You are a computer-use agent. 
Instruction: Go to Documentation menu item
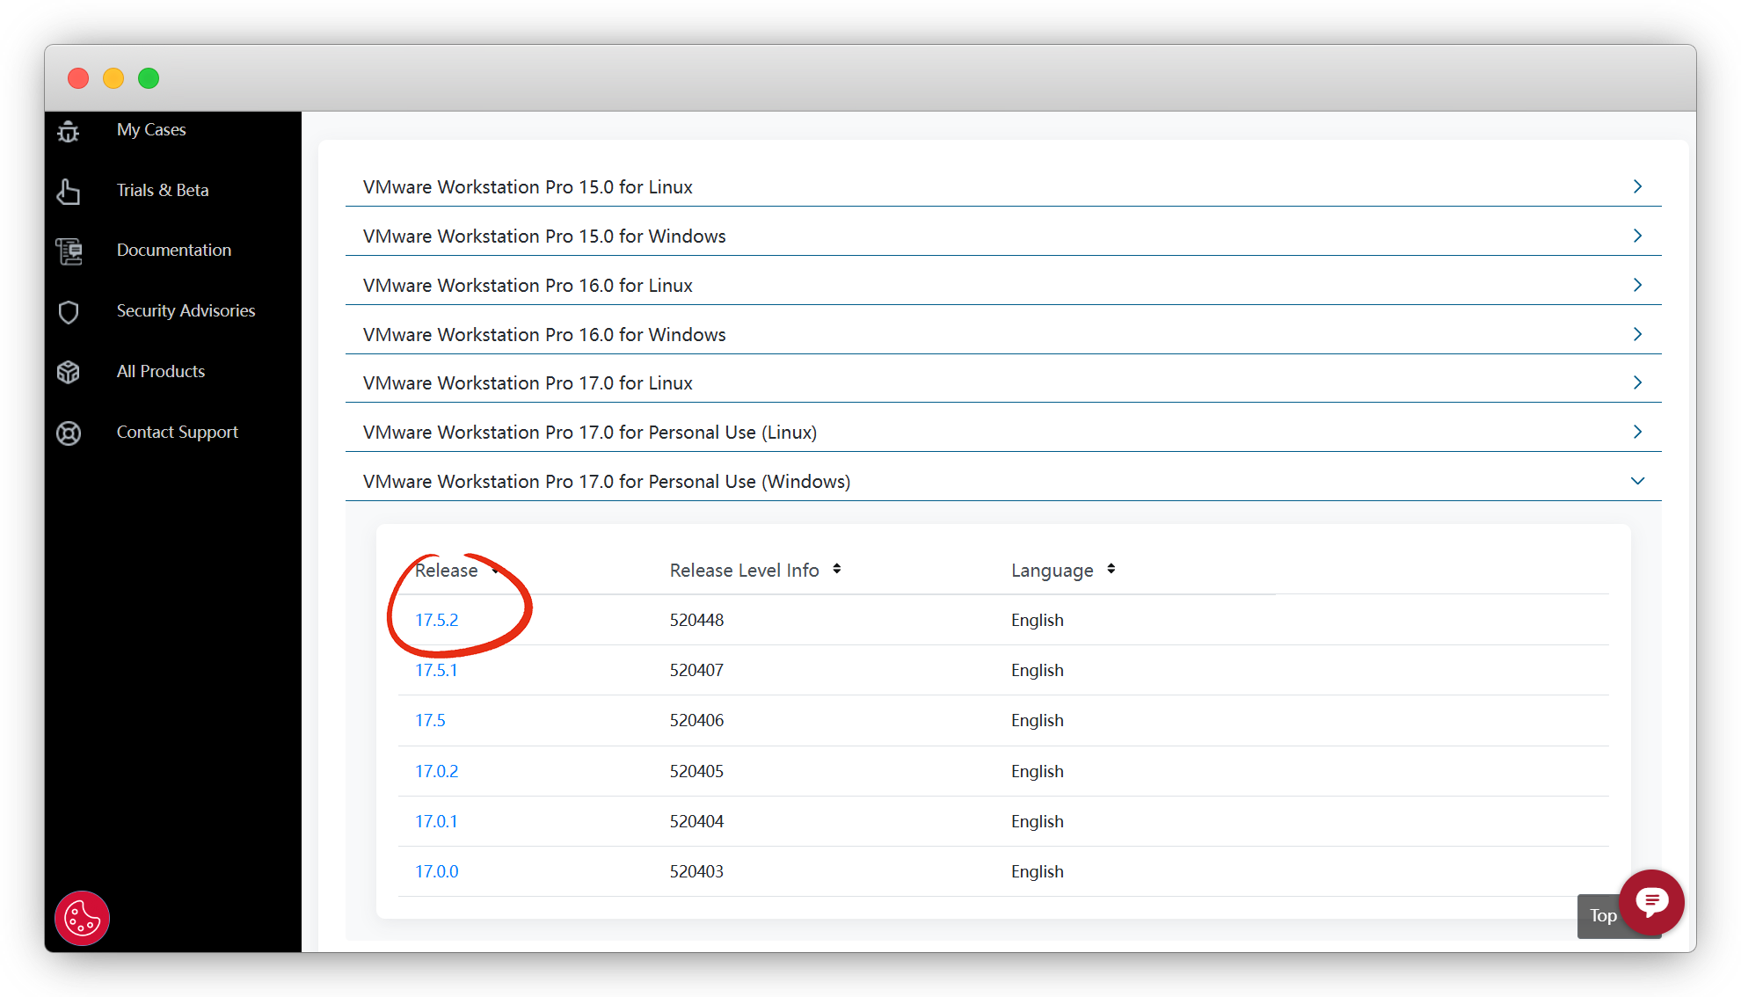174,250
